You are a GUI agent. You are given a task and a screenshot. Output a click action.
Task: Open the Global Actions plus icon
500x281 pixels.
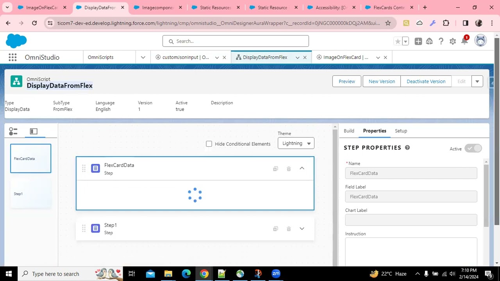pos(418,41)
